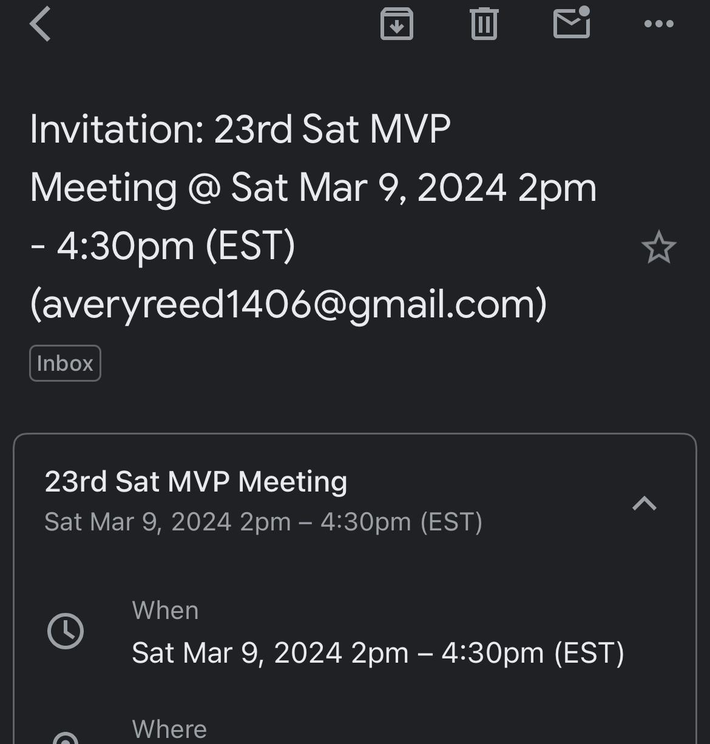Archive this invitation email
The image size is (710, 744).
click(397, 24)
